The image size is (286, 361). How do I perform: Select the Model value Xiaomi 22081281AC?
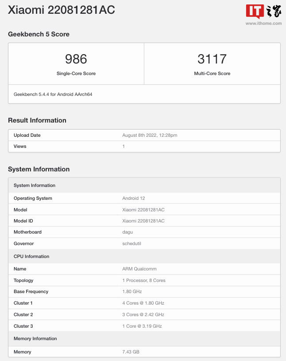pos(143,210)
